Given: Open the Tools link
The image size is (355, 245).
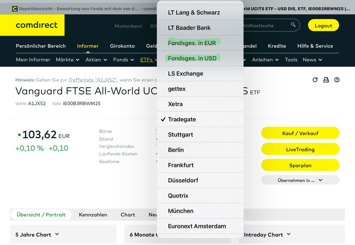Looking at the screenshot, I should (x=291, y=60).
